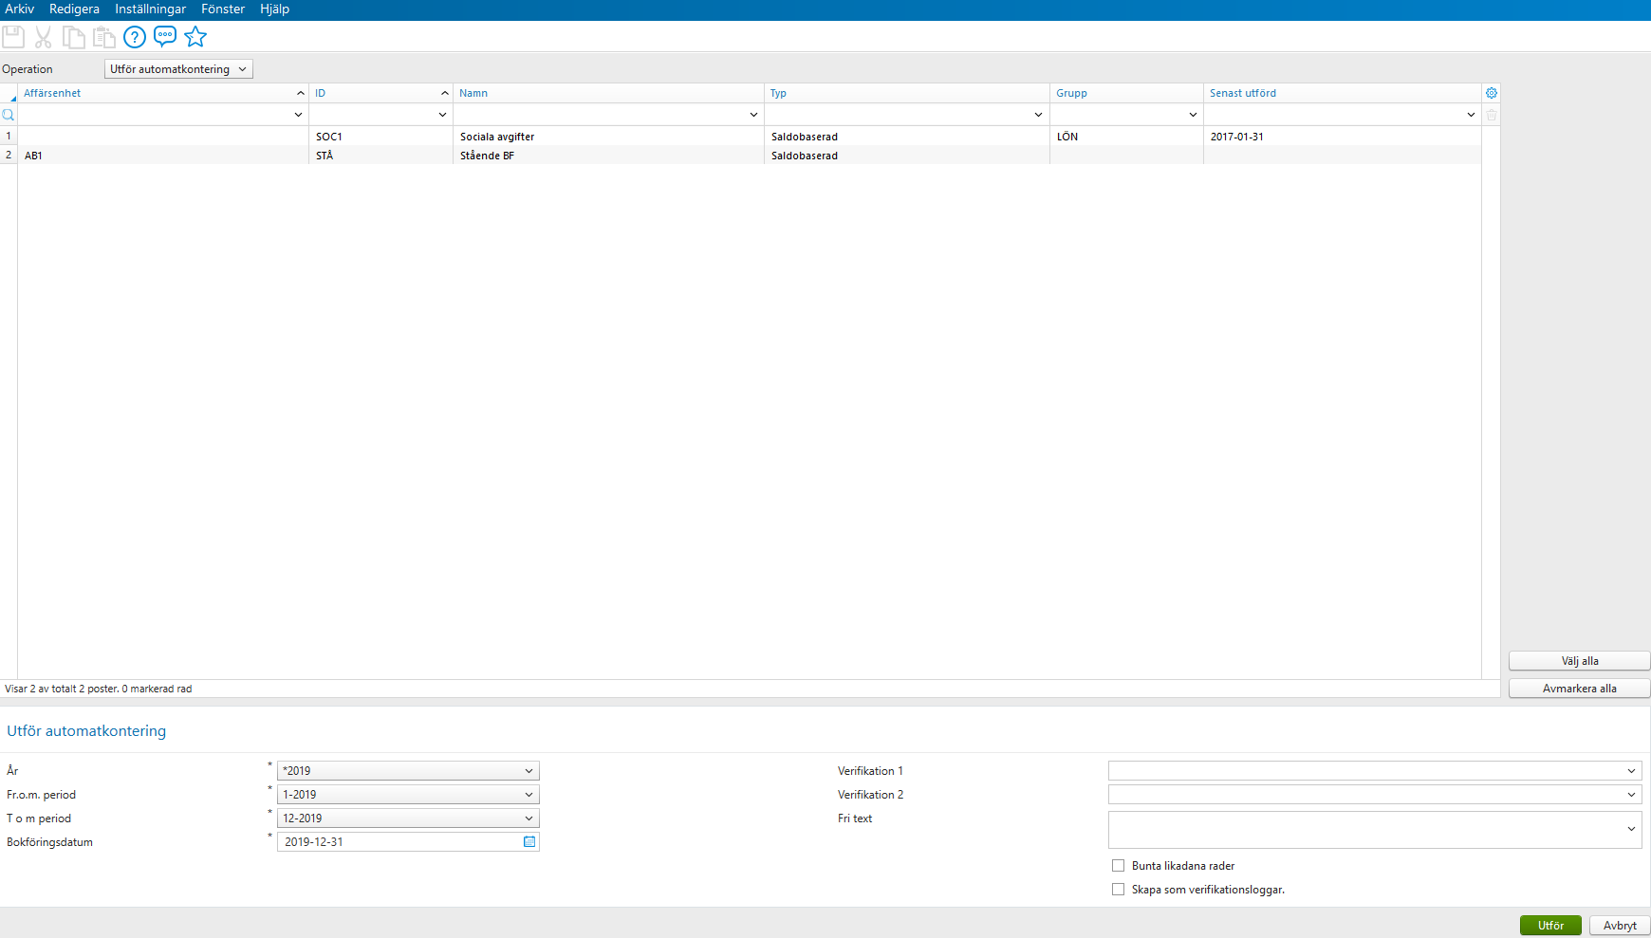Click the star favorites icon

(195, 37)
